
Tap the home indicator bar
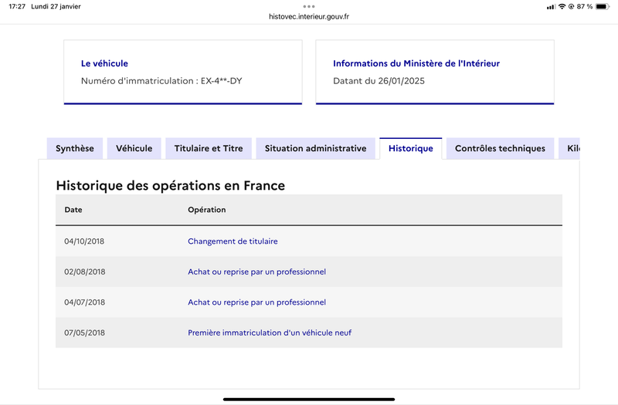(309, 399)
